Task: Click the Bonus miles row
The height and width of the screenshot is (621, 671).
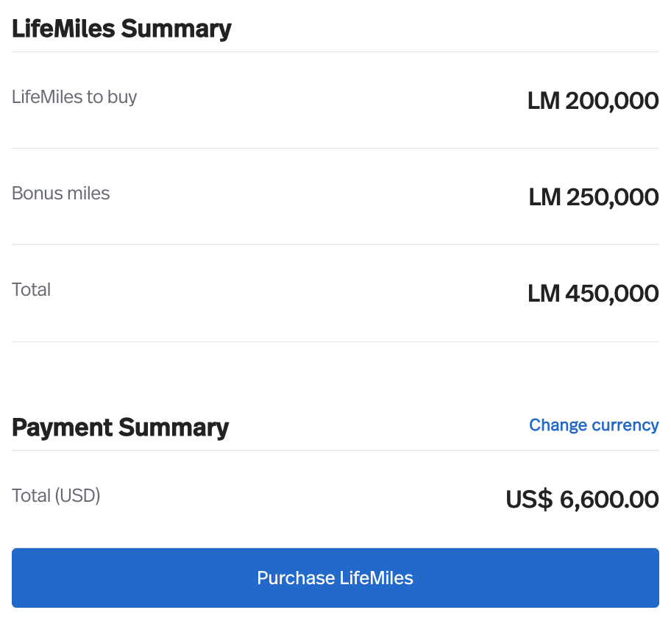Action: point(335,193)
